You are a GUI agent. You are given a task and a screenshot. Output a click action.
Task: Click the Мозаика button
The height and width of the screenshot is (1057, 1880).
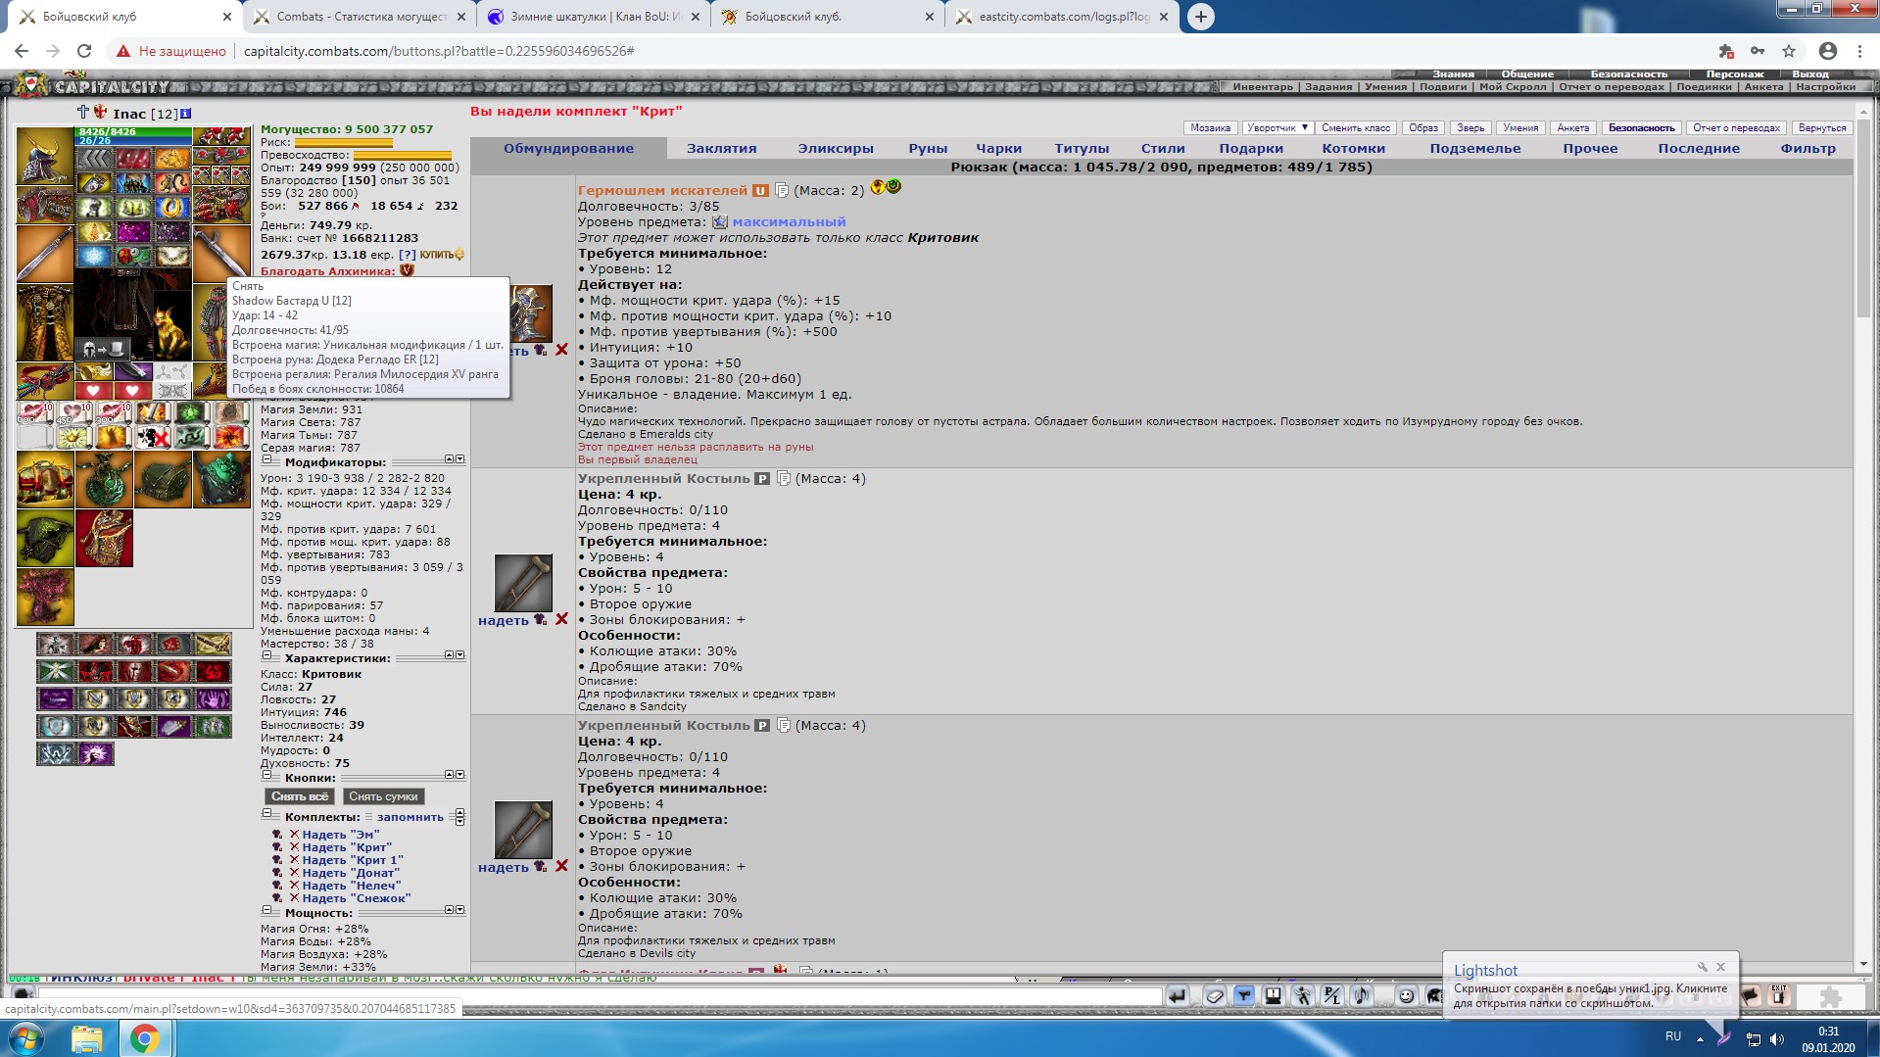(x=1210, y=128)
